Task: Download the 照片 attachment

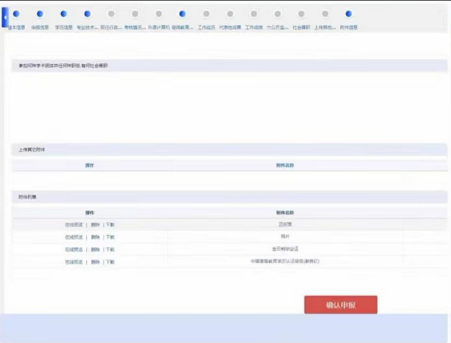Action: pyautogui.click(x=110, y=237)
